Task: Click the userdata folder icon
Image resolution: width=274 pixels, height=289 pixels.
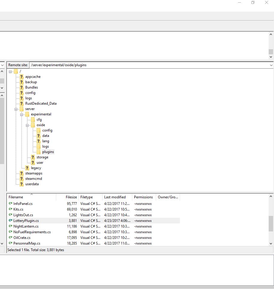Action: point(21,184)
